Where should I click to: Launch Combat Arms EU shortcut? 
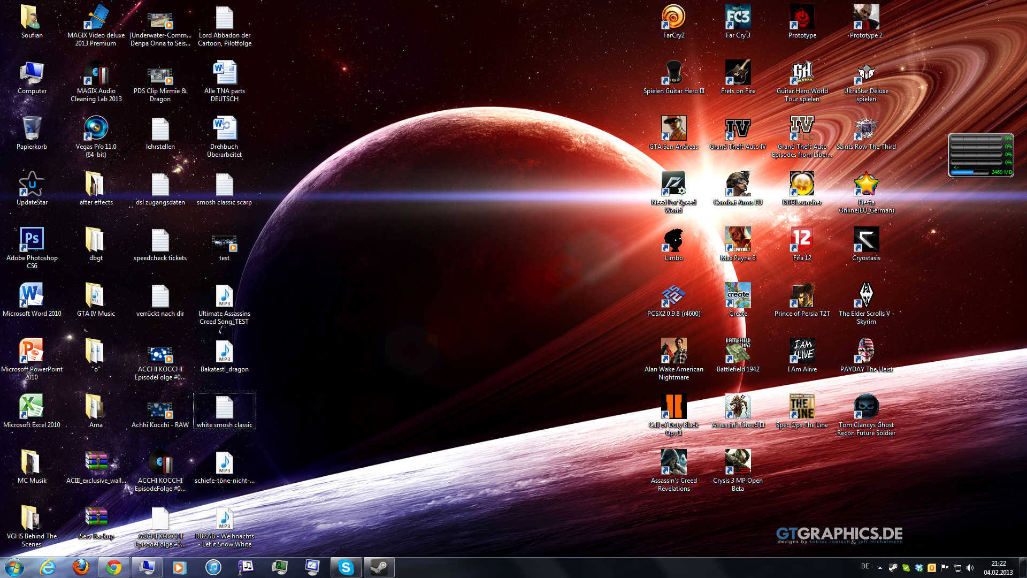[738, 188]
